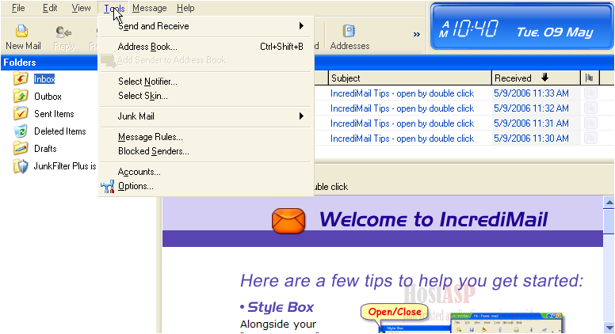The width and height of the screenshot is (615, 334).
Task: Choose Select Notifier menu entry
Action: click(206, 82)
